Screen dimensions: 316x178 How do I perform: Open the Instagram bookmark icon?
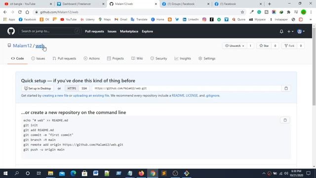[204, 19]
